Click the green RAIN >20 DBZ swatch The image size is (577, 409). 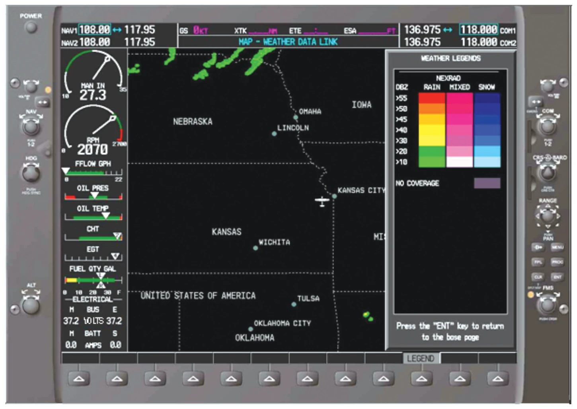[x=432, y=151]
